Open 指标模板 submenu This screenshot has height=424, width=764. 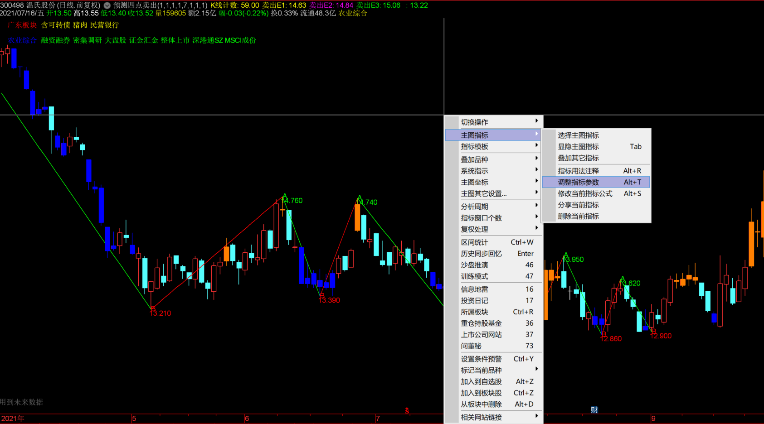[x=494, y=146]
